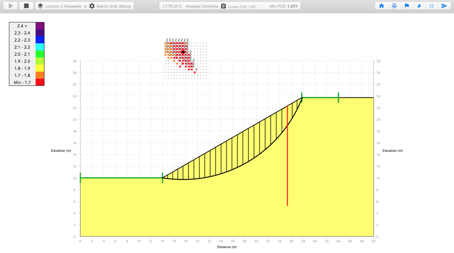Click the paper plane send icon
The height and width of the screenshot is (253, 454).
[x=444, y=6]
